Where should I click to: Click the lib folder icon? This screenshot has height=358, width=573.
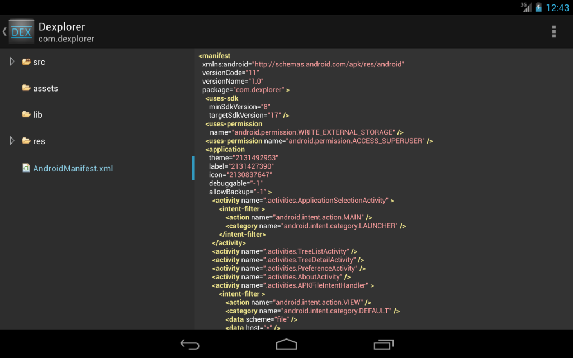[26, 114]
